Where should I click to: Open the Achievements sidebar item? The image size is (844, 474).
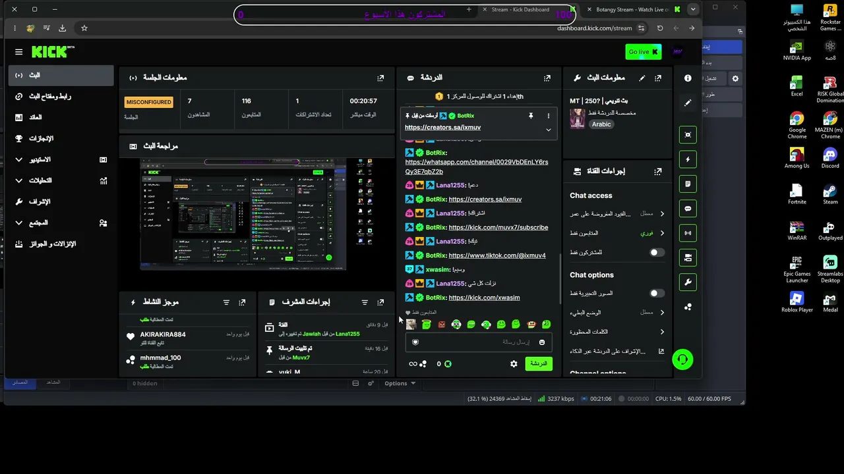(x=61, y=138)
